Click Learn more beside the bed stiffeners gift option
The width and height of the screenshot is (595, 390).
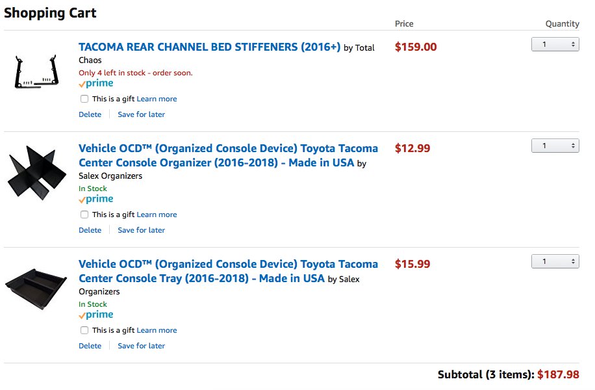[157, 99]
